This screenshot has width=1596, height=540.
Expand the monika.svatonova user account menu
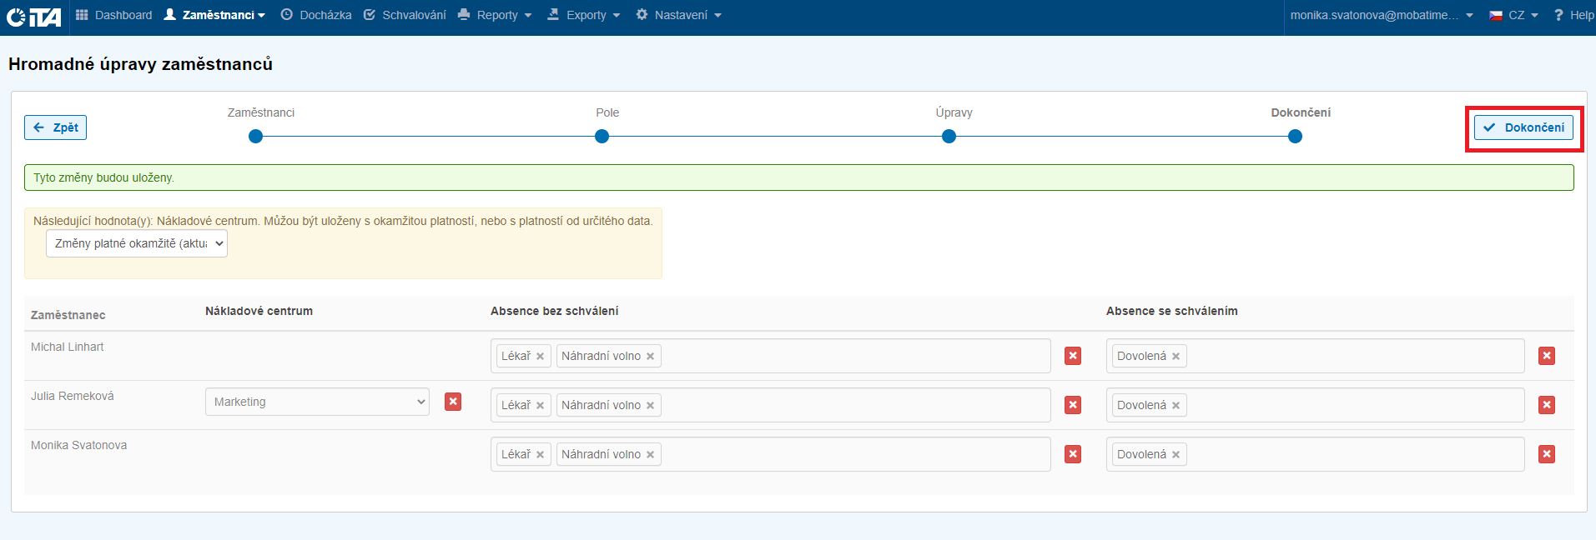[1381, 15]
